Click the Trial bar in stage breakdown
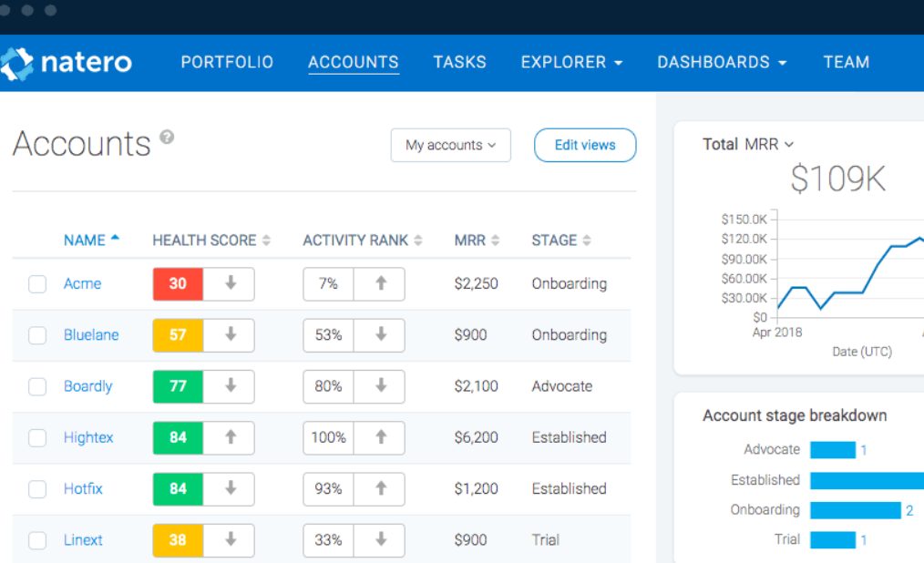Viewport: 924px width, 563px height. 833,539
